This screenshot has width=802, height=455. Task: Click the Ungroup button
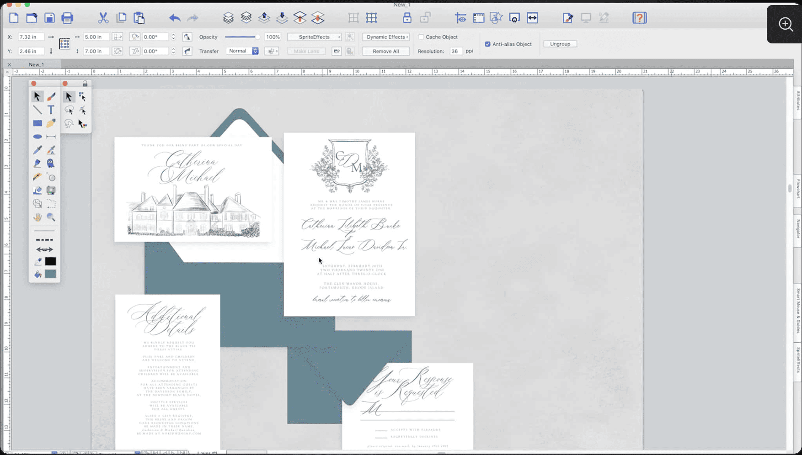tap(560, 44)
